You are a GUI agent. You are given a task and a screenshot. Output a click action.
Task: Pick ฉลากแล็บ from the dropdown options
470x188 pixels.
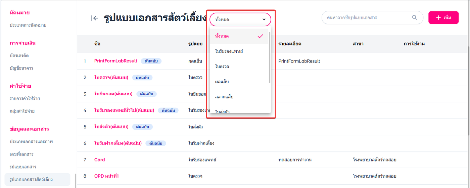[x=224, y=97]
